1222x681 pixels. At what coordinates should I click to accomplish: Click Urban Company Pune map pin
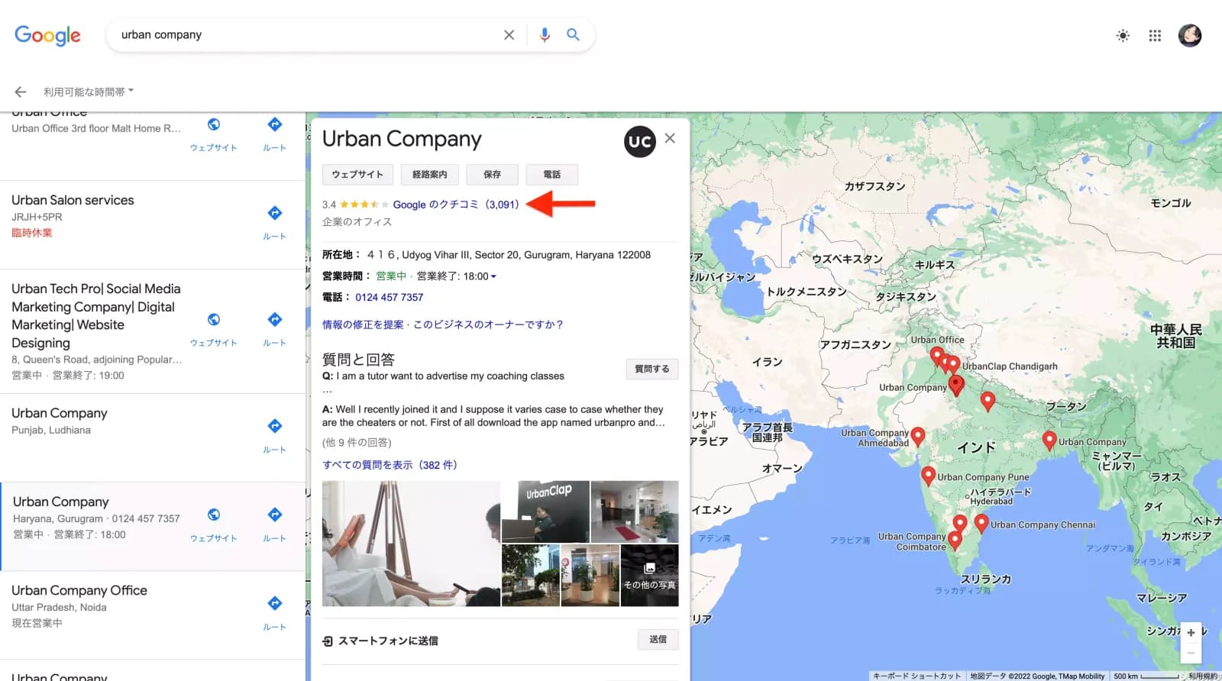tap(928, 475)
